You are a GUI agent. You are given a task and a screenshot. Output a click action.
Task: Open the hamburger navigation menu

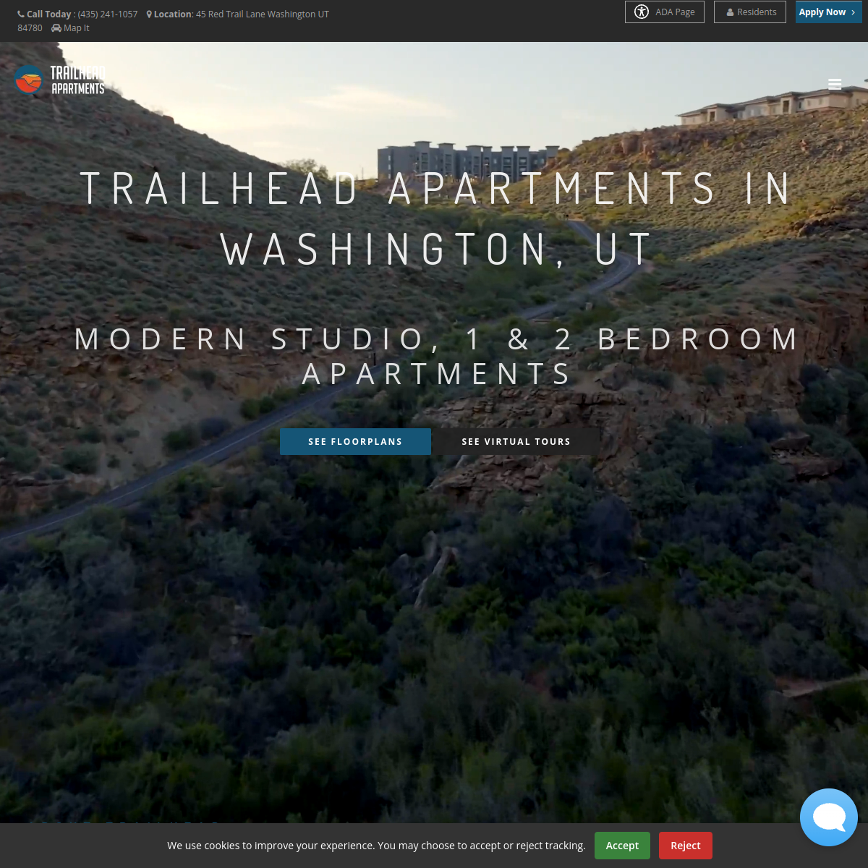835,84
